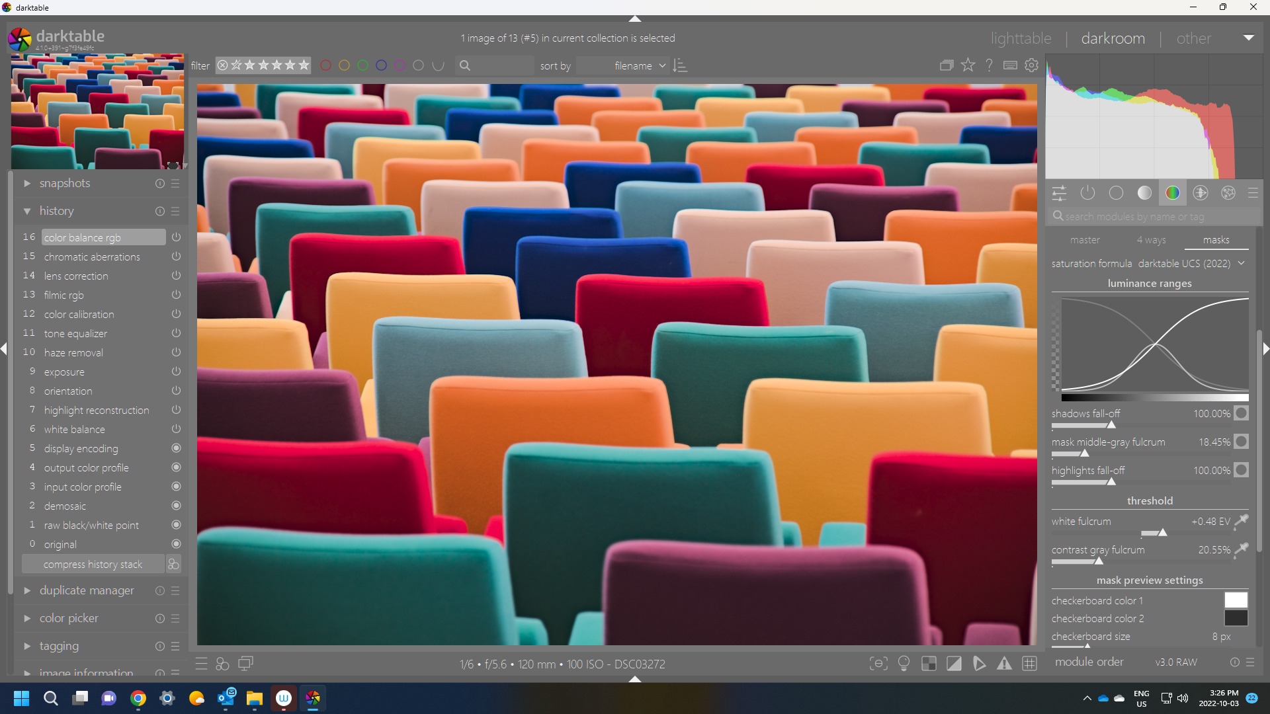Screen dimensions: 1270x714
Task: Open the global preferences gear icon
Action: (1031, 65)
